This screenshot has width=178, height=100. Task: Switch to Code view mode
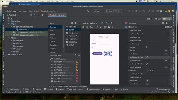pos(150,19)
